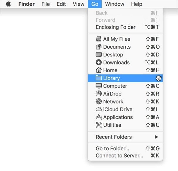Click the AirDrop radar icon

point(98,94)
